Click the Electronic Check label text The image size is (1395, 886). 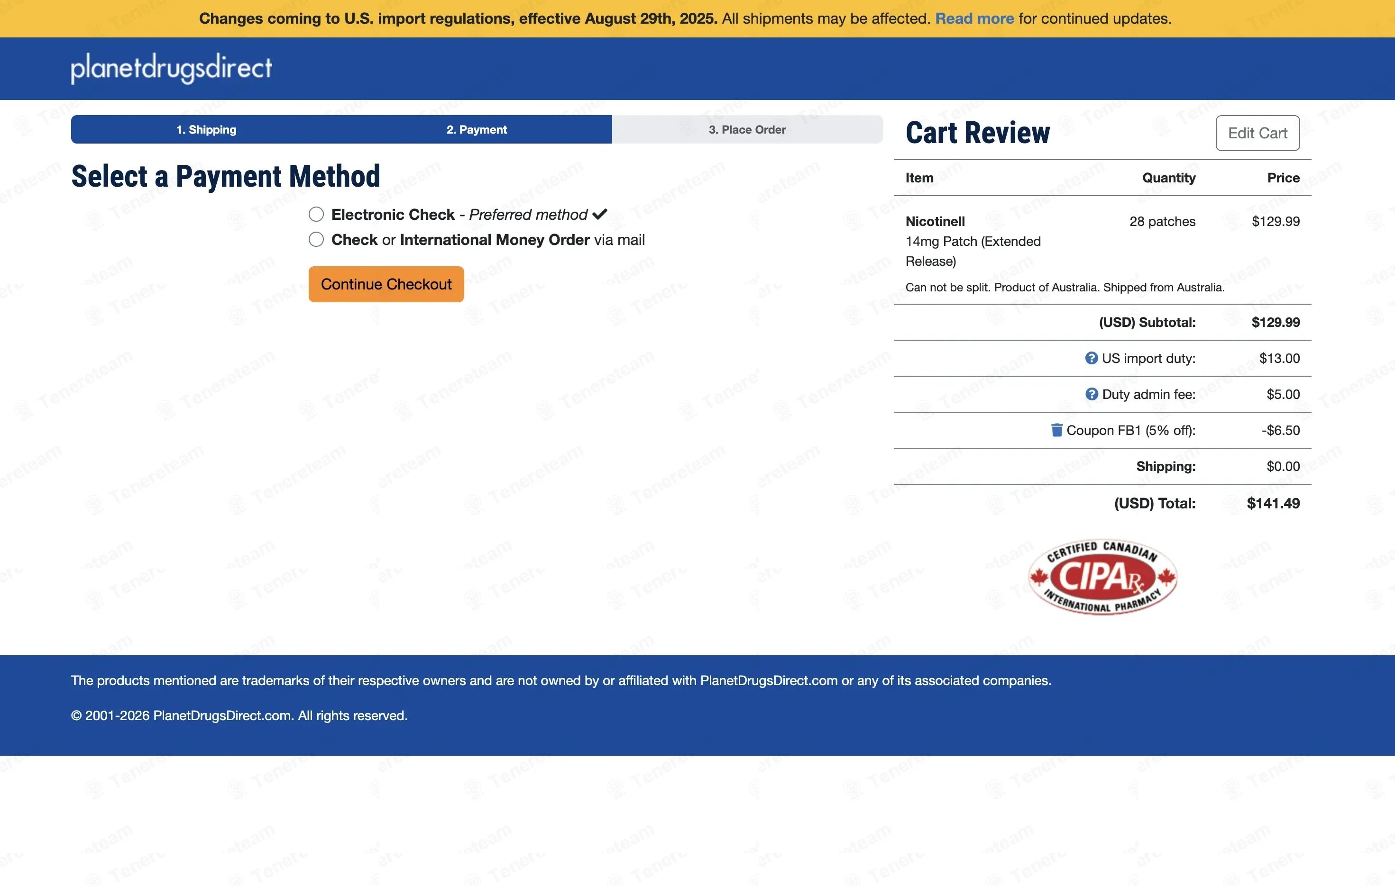click(393, 215)
